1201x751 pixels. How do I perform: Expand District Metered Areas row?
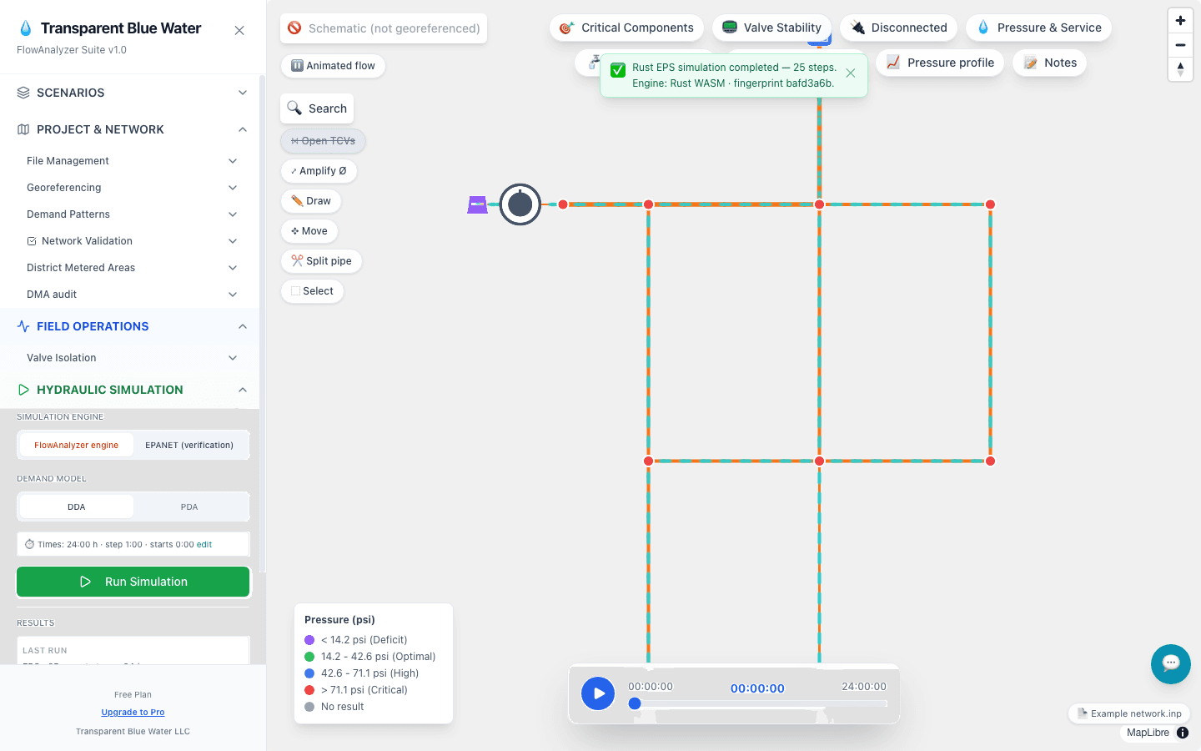(132, 268)
